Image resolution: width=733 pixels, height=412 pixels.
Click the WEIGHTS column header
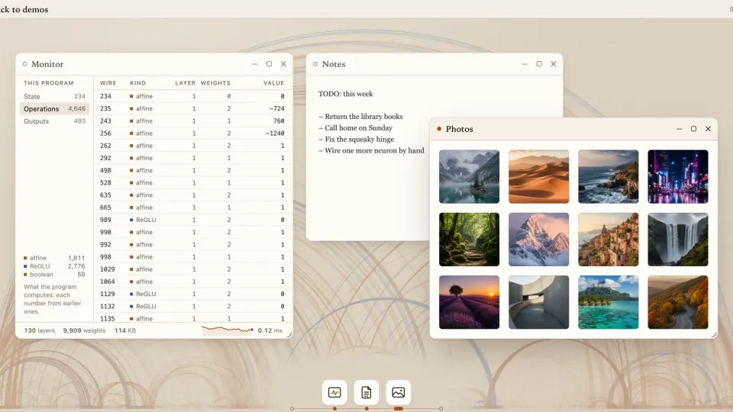point(215,83)
